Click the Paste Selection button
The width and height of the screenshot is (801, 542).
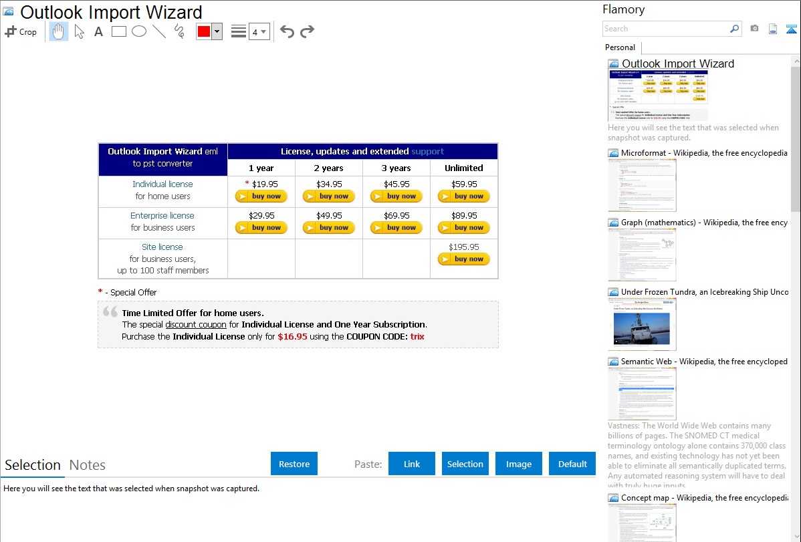[x=465, y=464]
